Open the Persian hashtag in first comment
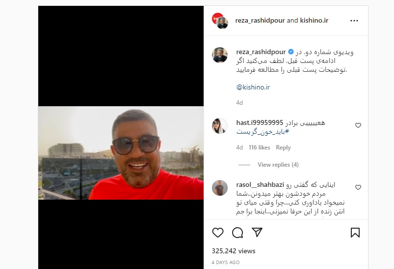Viewport: 394px width, 269px height. coord(263,132)
